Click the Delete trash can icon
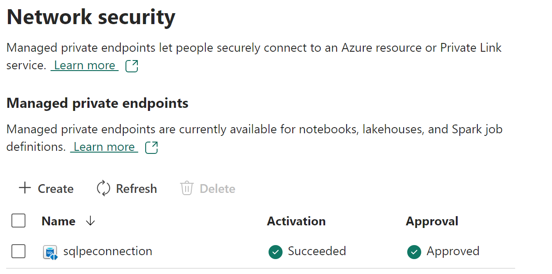 click(186, 188)
